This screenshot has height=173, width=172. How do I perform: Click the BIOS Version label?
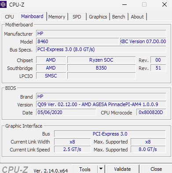click(x=25, y=105)
